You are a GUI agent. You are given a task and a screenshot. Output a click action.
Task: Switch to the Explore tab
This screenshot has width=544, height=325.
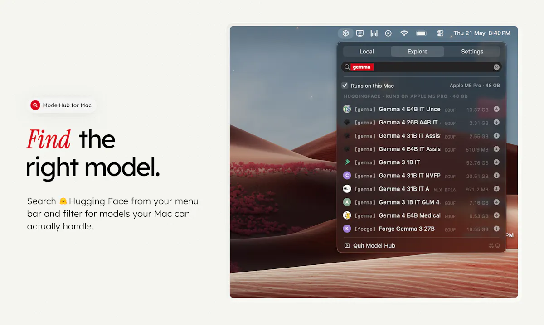418,52
